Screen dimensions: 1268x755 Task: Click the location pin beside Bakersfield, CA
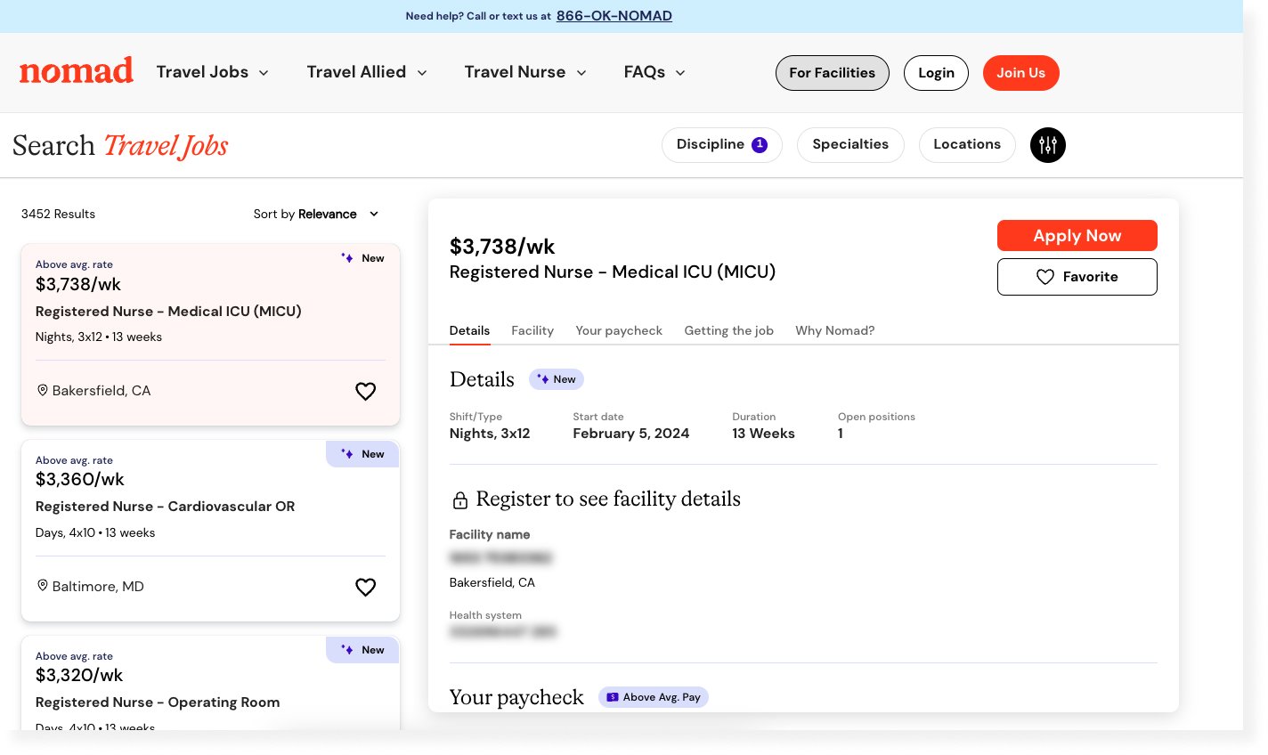(42, 390)
